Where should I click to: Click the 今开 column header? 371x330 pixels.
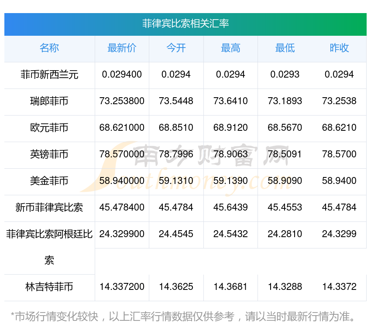pos(176,48)
